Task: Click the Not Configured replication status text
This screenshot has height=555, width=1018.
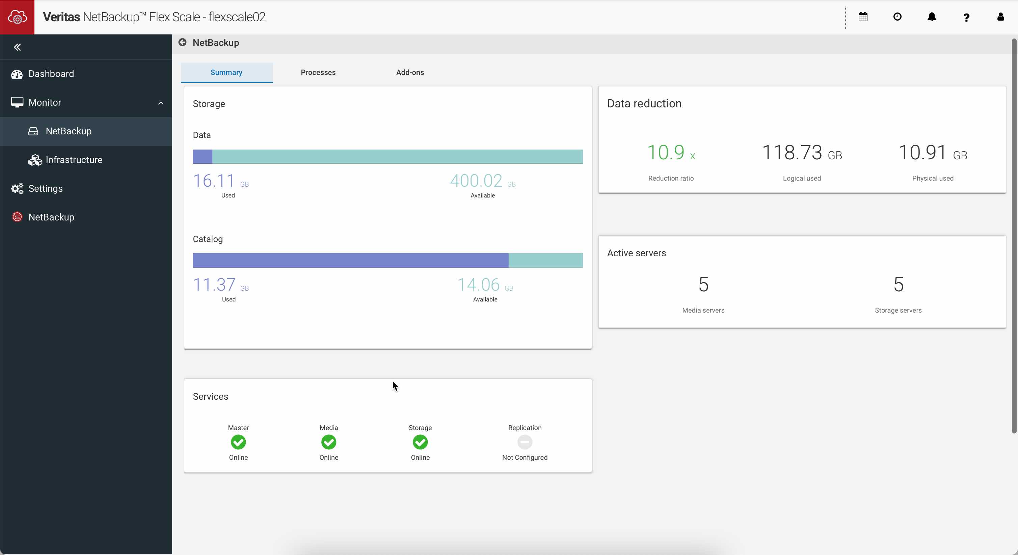Action: (x=525, y=457)
